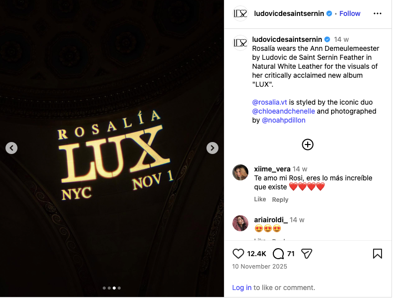Open comments via speech bubble icon
Image resolution: width=394 pixels, height=298 pixels.
[x=278, y=254]
